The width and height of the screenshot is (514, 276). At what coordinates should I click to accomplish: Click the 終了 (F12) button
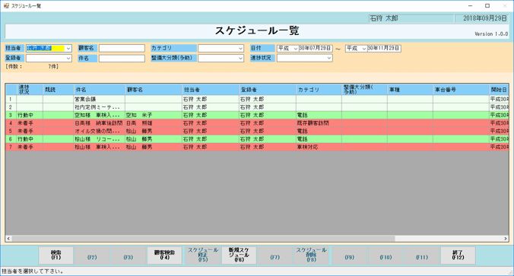pos(458,255)
